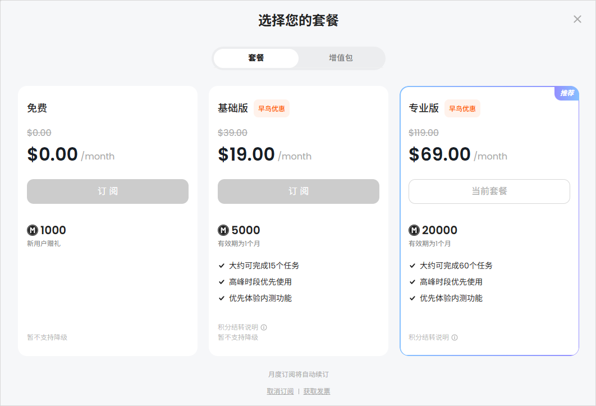596x406 pixels.
Task: Click info icon next to 专业版 积分结转说明
Action: [455, 337]
